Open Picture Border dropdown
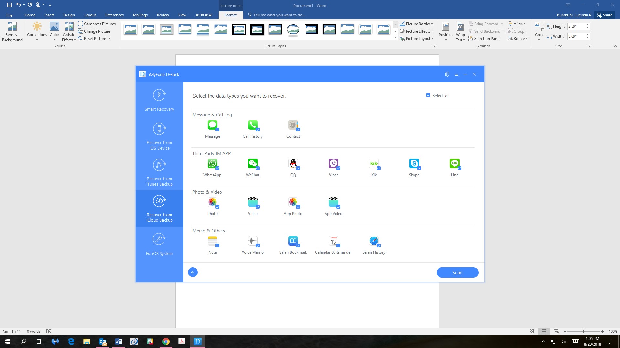The width and height of the screenshot is (620, 348). [416, 24]
